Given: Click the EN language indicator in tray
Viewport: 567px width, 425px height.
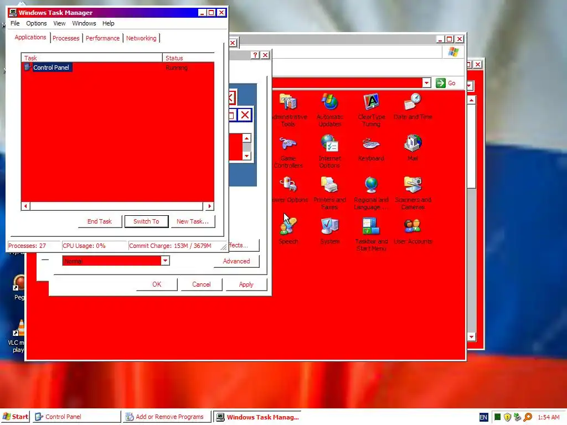Looking at the screenshot, I should (x=483, y=417).
